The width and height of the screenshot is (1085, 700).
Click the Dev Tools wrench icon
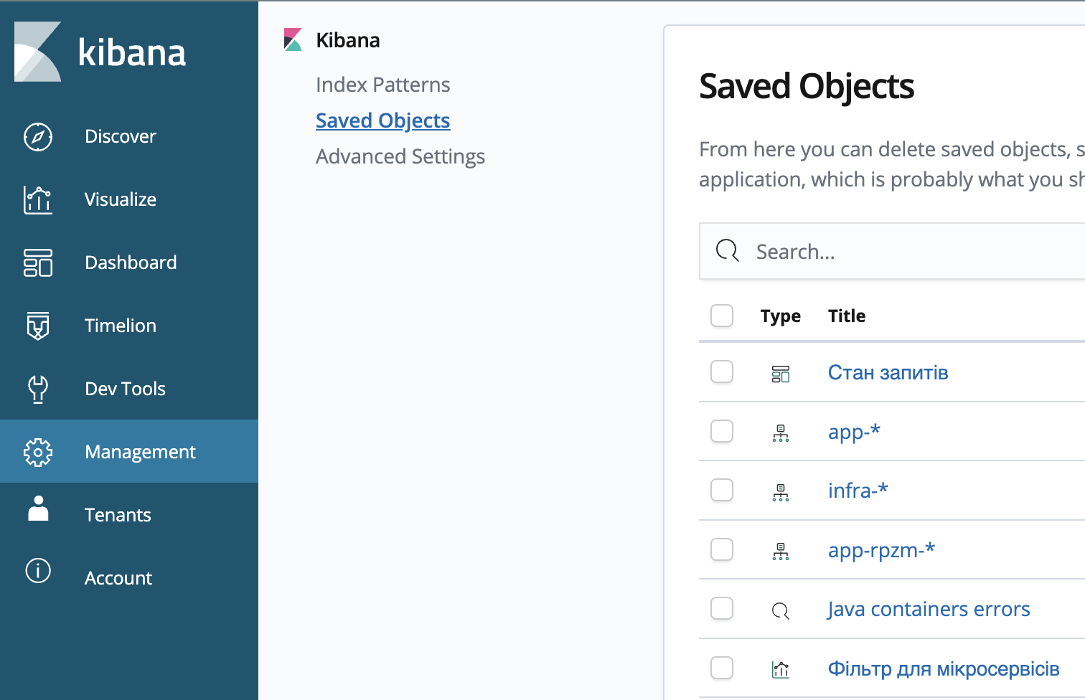pos(38,389)
